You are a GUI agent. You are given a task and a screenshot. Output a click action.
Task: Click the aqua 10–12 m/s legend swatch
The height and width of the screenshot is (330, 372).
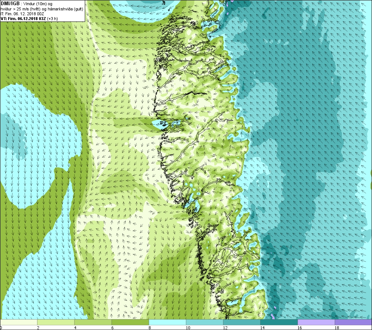205,322
